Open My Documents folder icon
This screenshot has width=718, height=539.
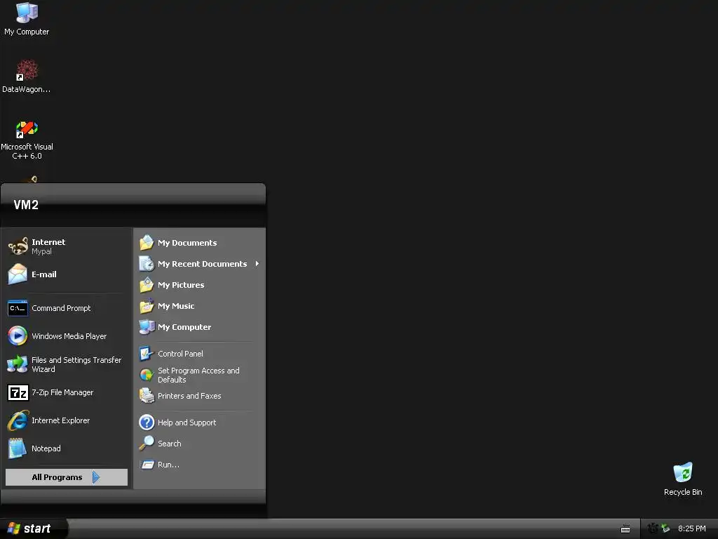147,242
